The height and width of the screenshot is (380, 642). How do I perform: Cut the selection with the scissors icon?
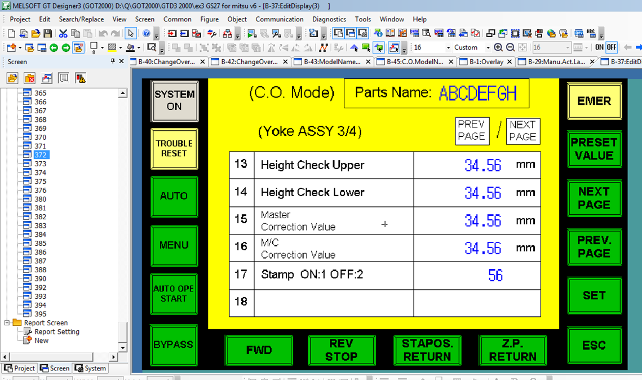(x=63, y=34)
